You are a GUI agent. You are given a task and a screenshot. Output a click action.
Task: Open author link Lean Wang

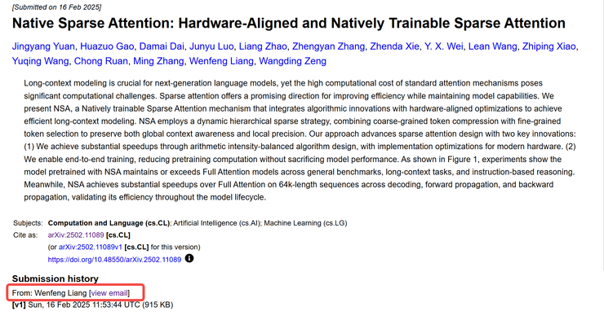pyautogui.click(x=493, y=46)
